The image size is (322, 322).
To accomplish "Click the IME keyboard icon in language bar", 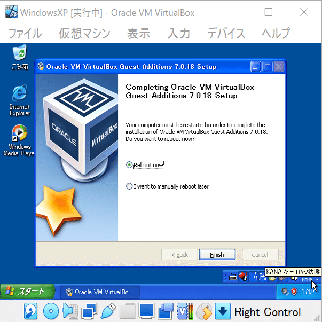I will tap(233, 277).
